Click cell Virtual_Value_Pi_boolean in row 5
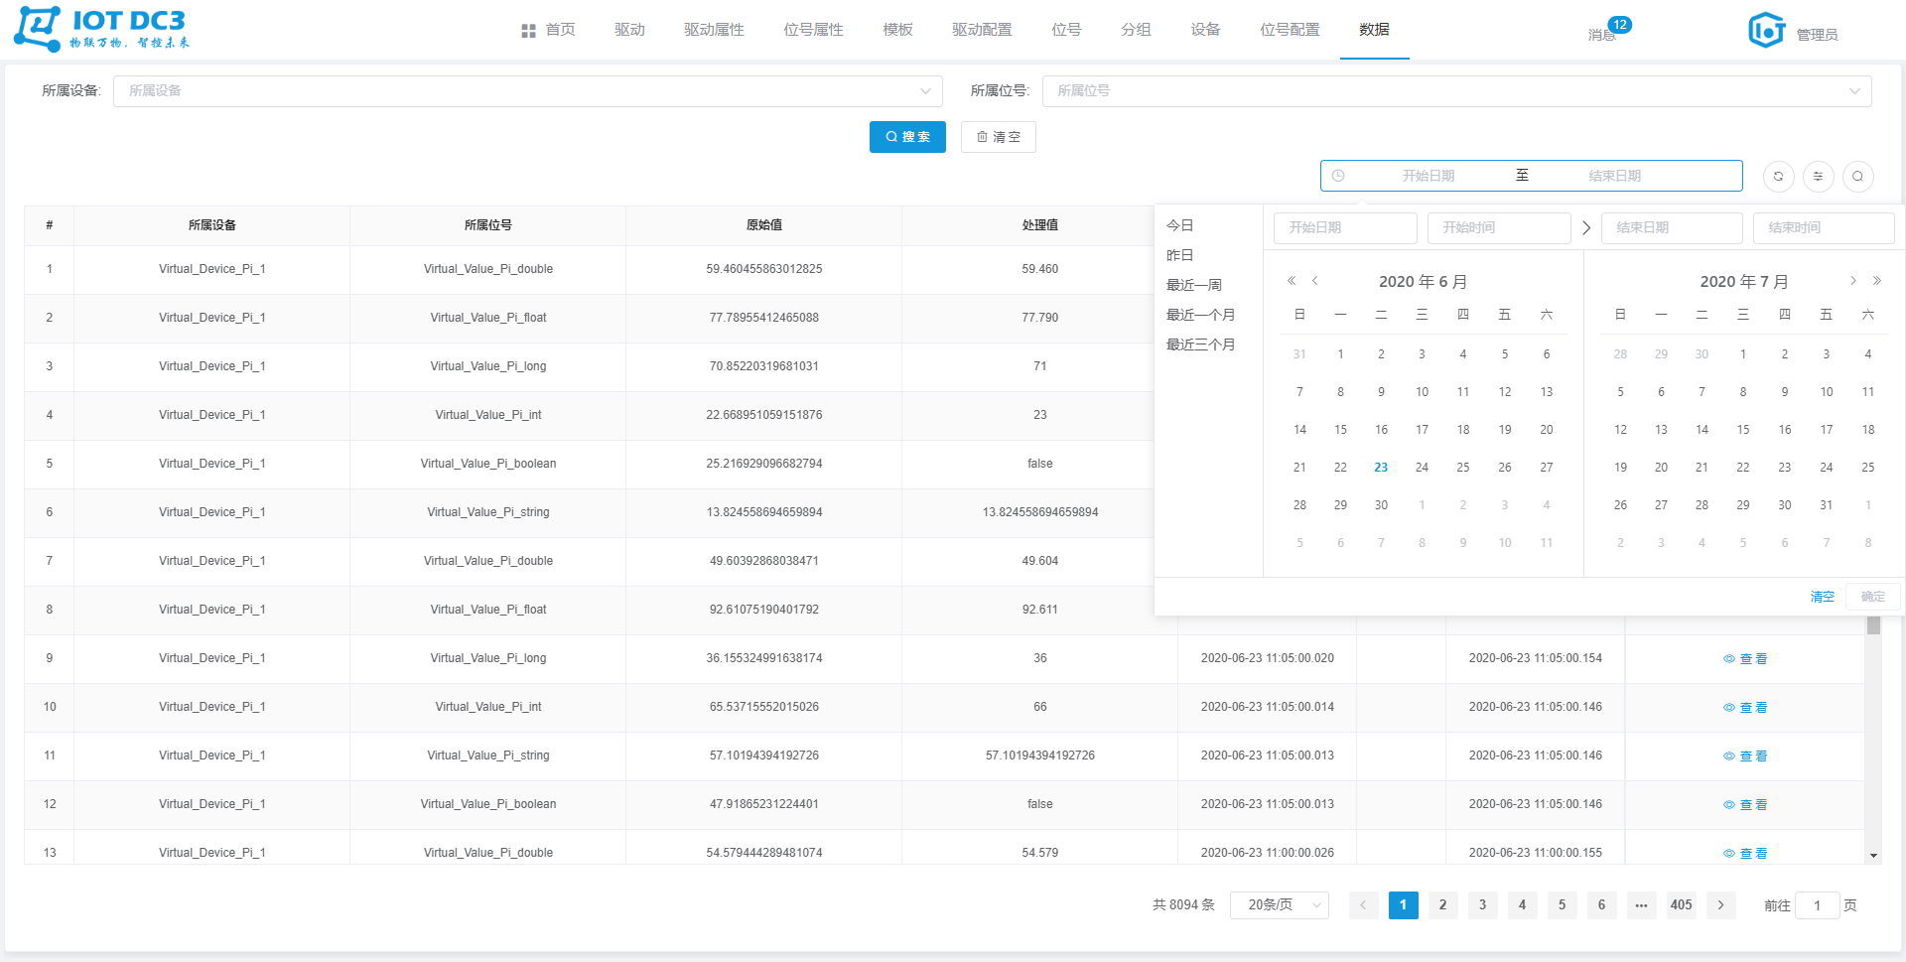 coord(487,464)
